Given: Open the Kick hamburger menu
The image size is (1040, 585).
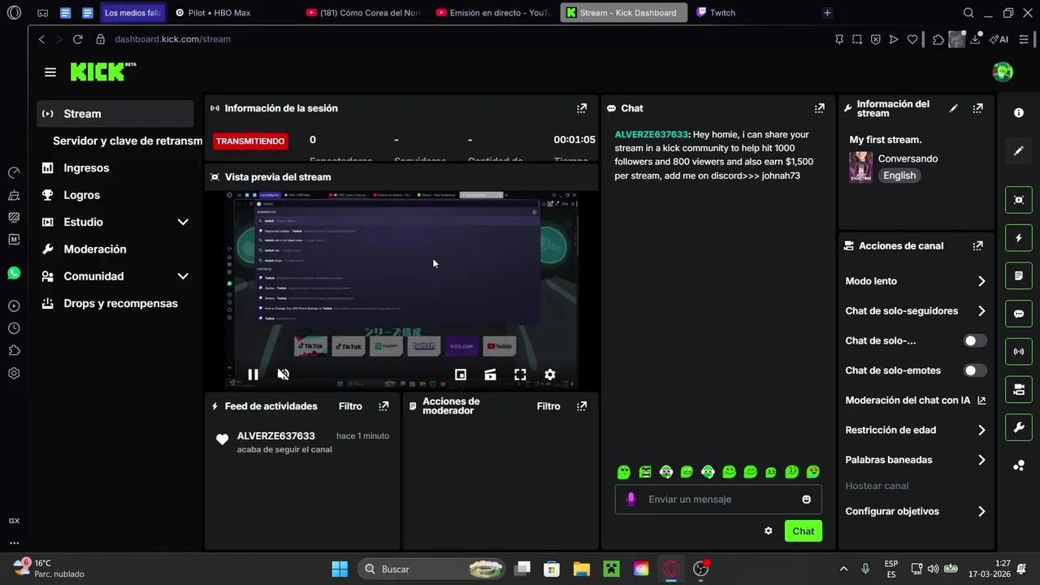Looking at the screenshot, I should pos(50,72).
